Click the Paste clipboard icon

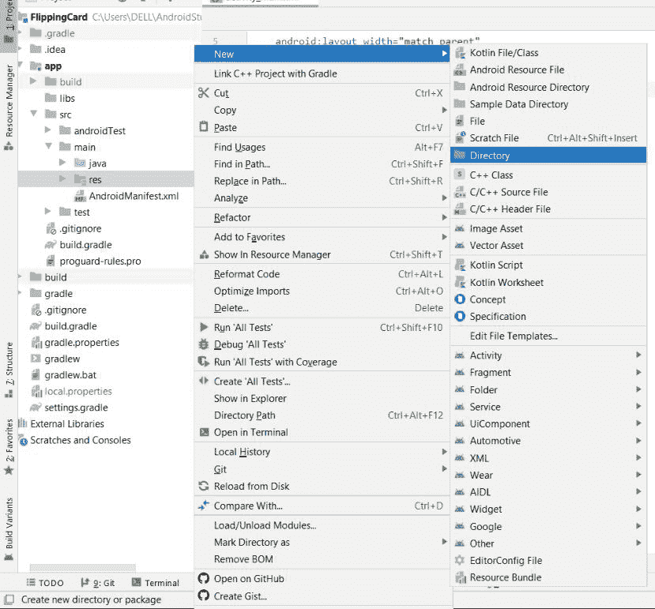click(x=204, y=127)
